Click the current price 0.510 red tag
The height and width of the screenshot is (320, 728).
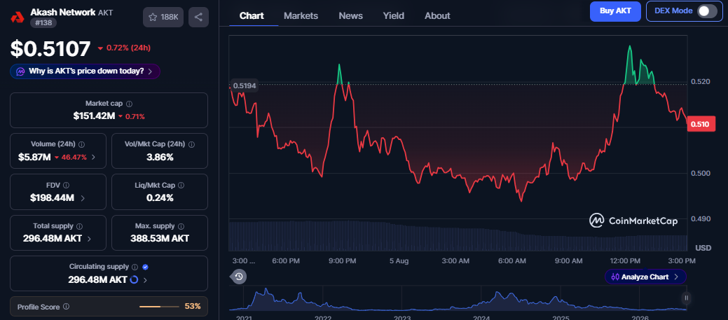(700, 124)
